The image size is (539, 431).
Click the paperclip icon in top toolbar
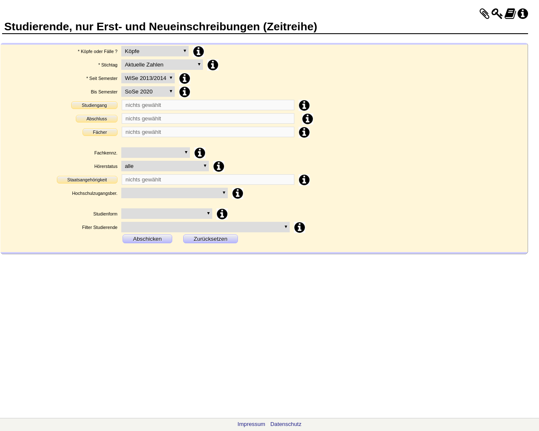(484, 14)
